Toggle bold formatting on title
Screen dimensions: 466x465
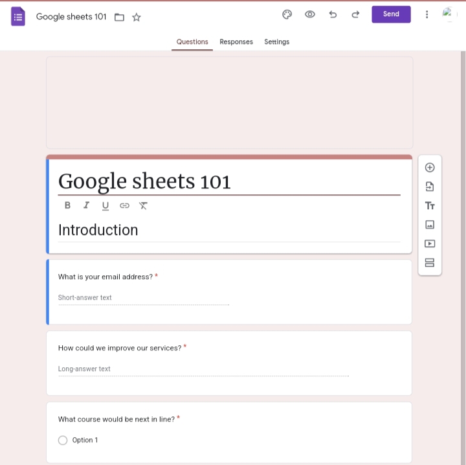point(67,205)
